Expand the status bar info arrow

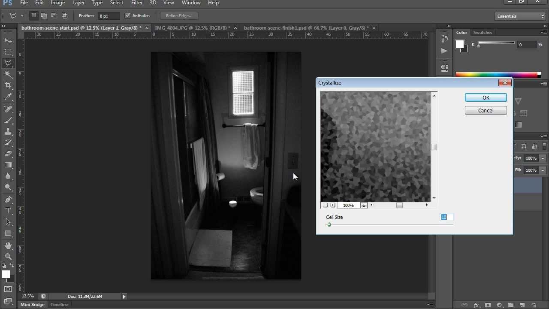click(x=124, y=297)
